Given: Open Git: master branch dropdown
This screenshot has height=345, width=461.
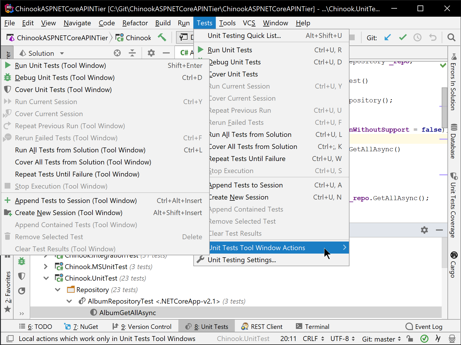Looking at the screenshot, I should (381, 339).
